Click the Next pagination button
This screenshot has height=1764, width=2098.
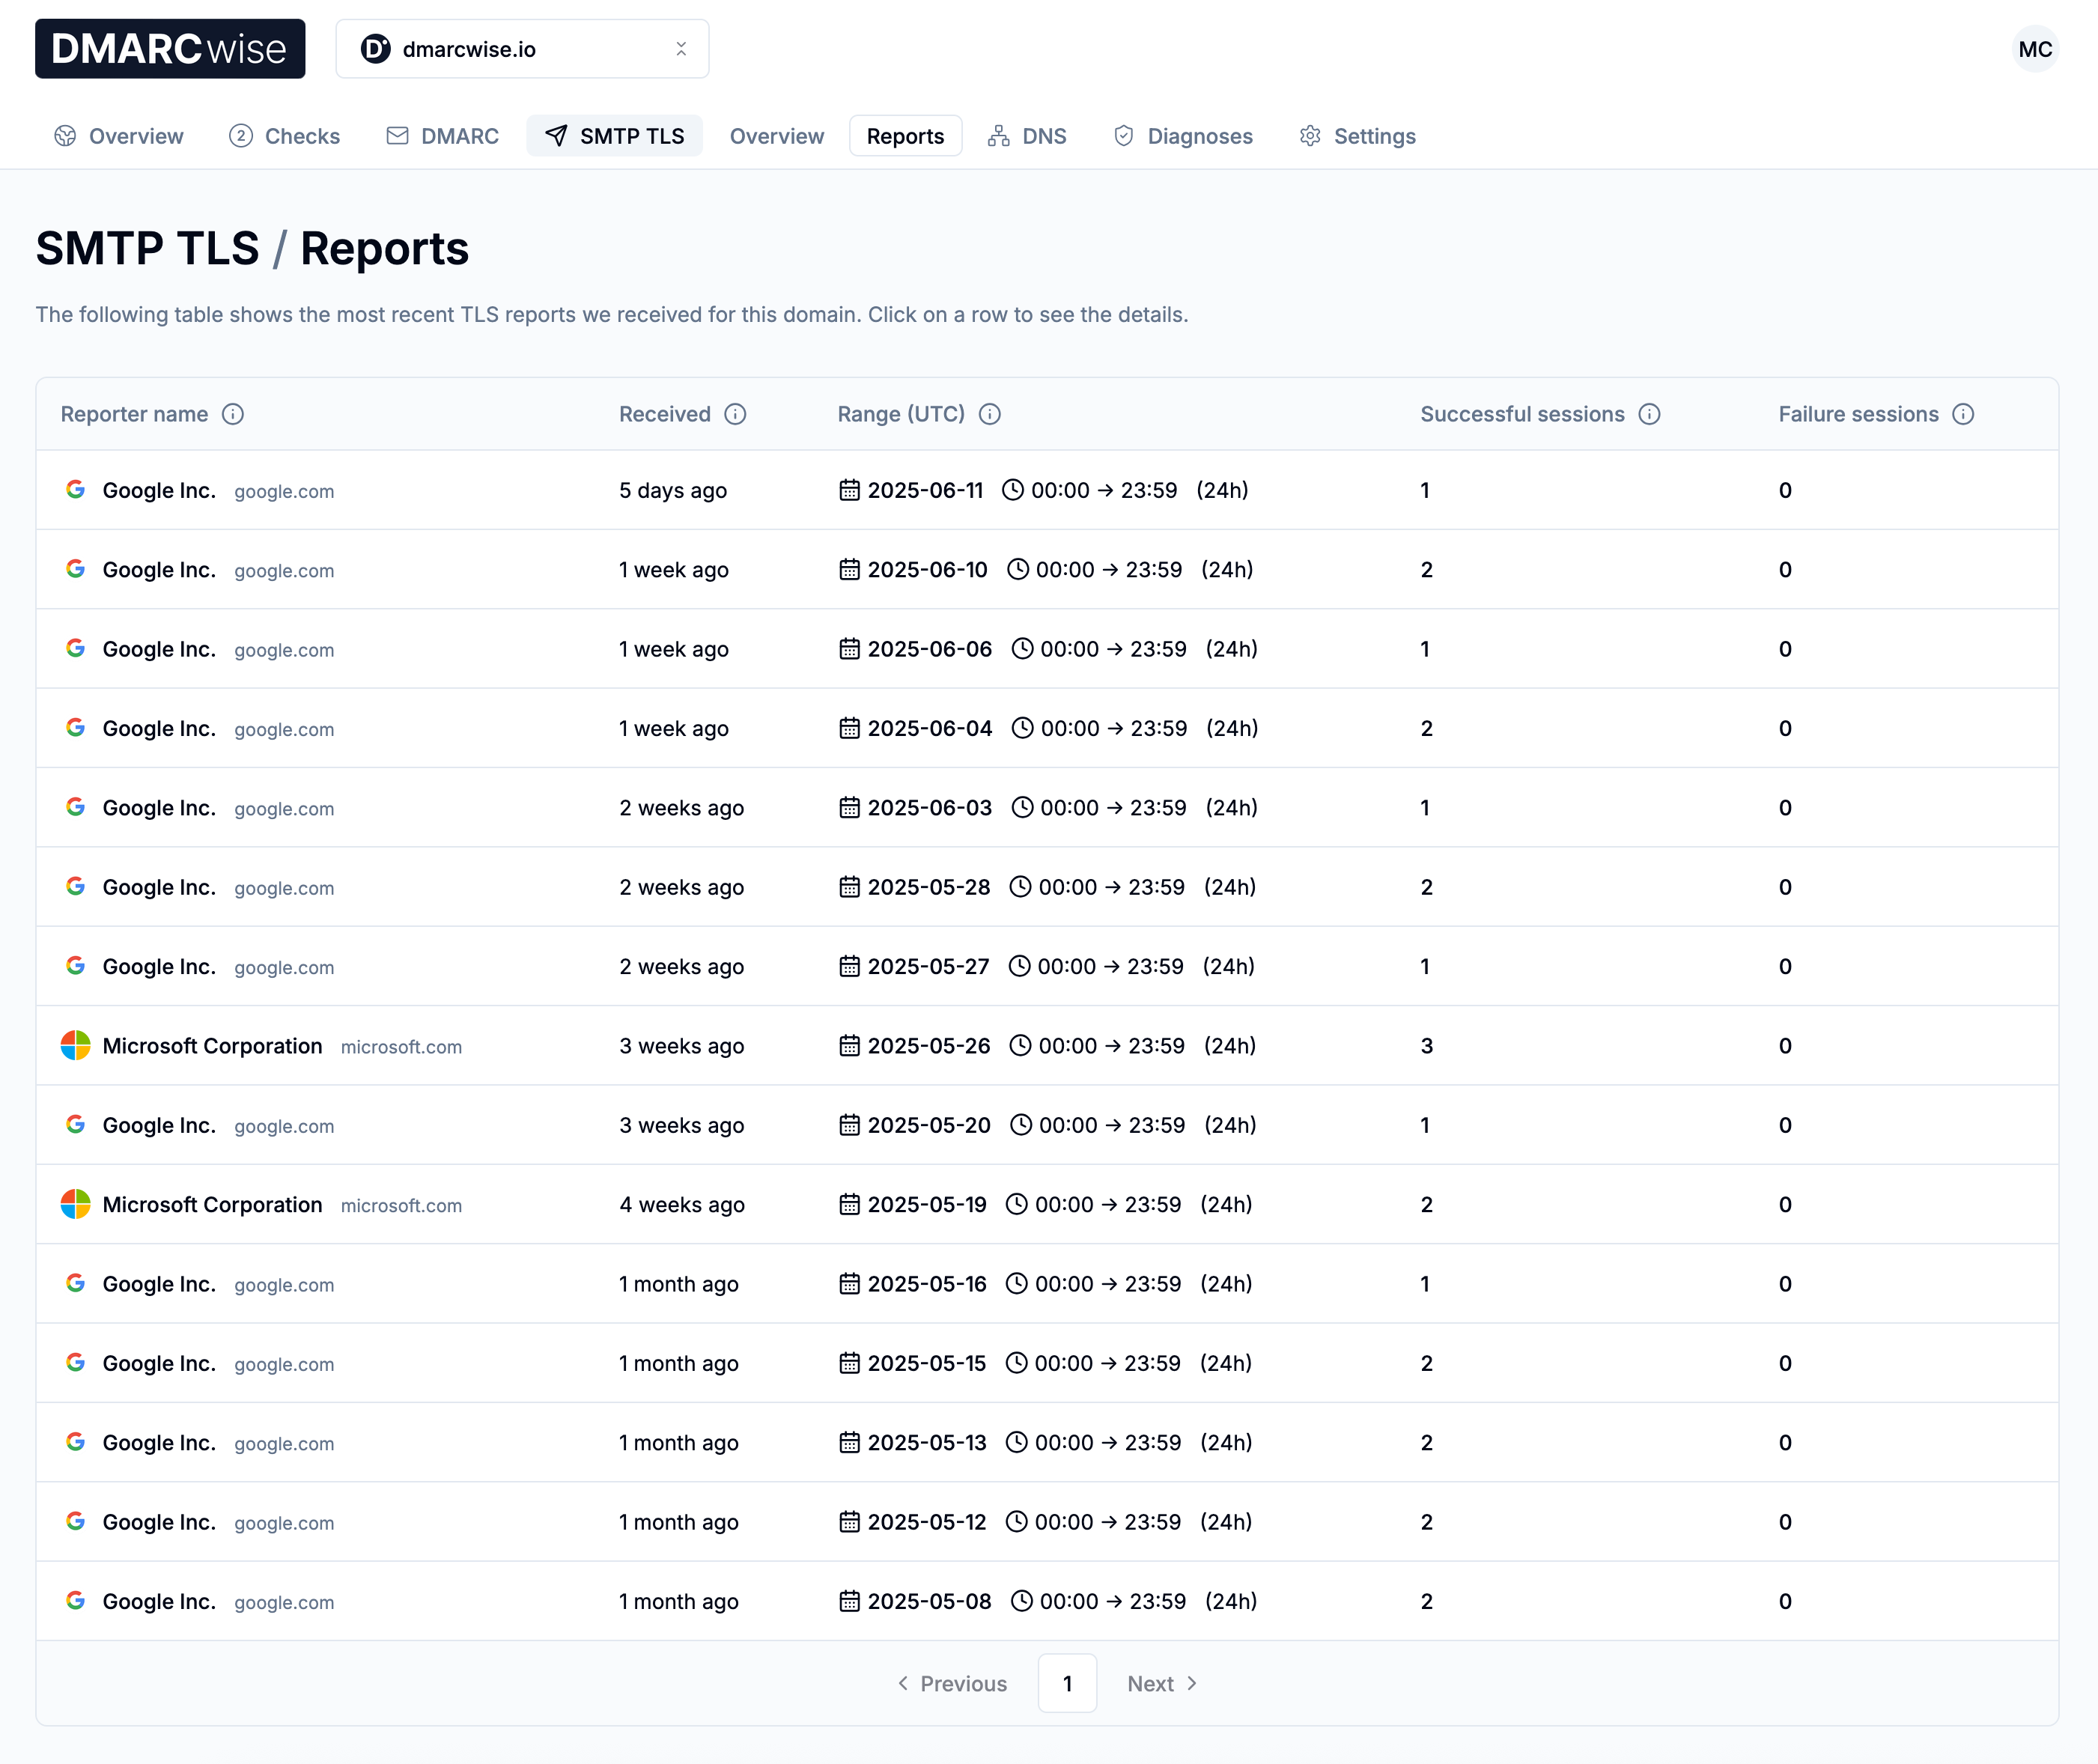click(x=1160, y=1683)
